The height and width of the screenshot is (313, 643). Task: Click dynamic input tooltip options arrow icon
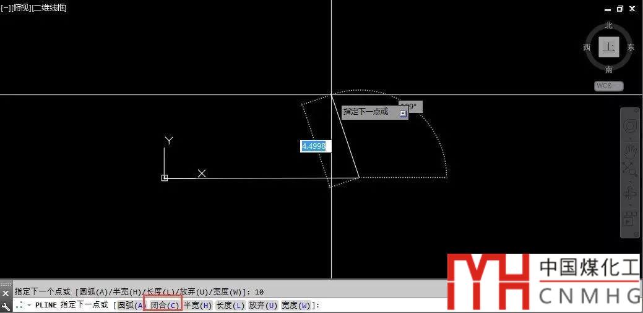(403, 114)
